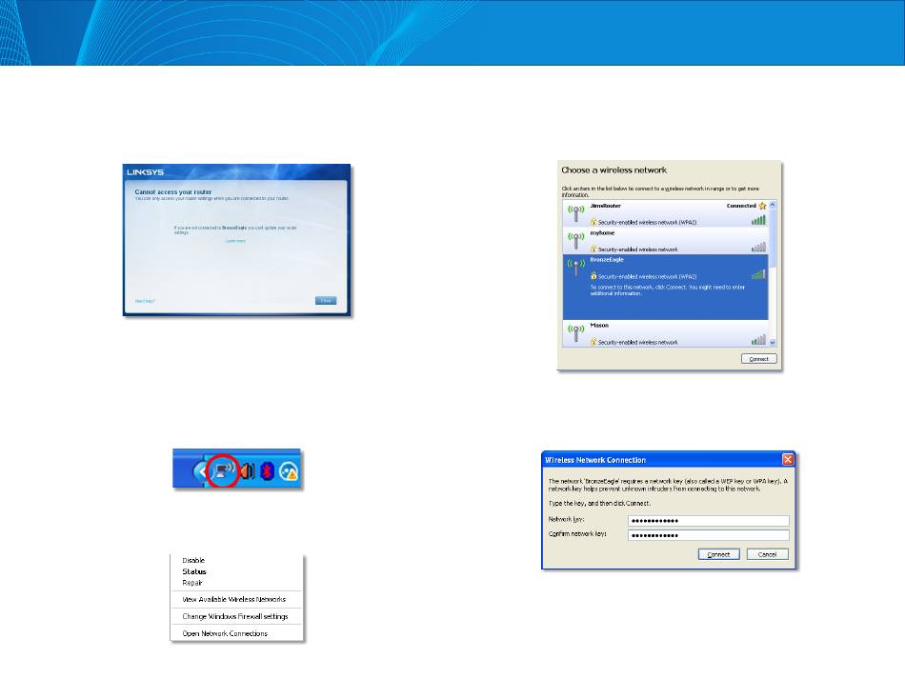The height and width of the screenshot is (699, 905).
Task: Click the security alert shield tray icon
Action: (x=289, y=471)
